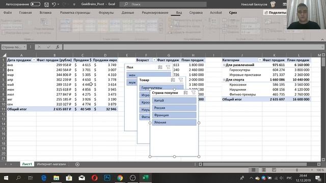326x183 pixels.
Task: Select the Кроссовки pivot row label
Action: tap(238, 85)
